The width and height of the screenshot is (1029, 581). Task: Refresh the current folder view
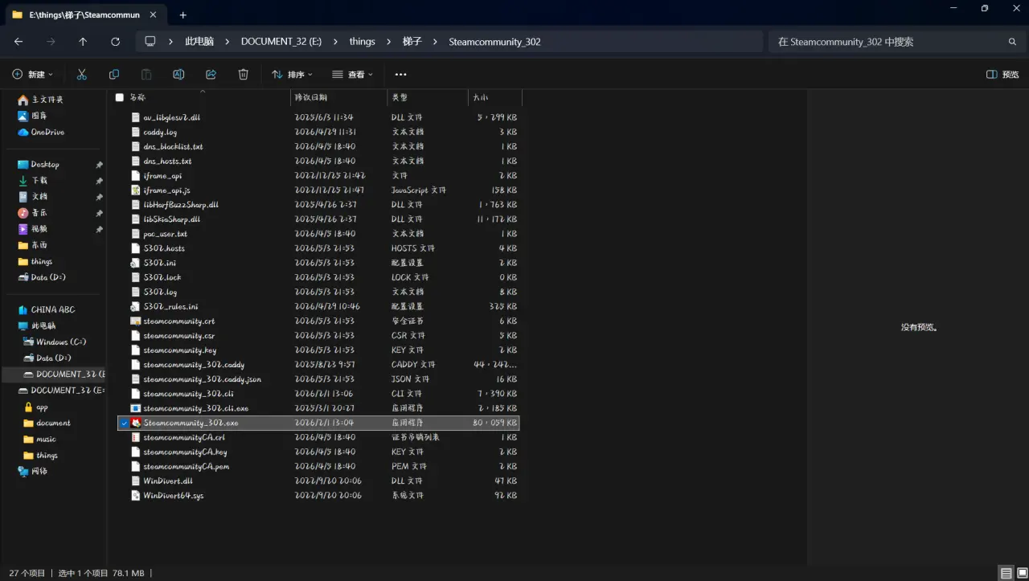point(115,42)
